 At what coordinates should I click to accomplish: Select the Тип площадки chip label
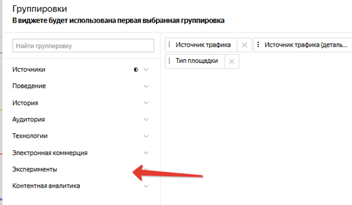[198, 61]
